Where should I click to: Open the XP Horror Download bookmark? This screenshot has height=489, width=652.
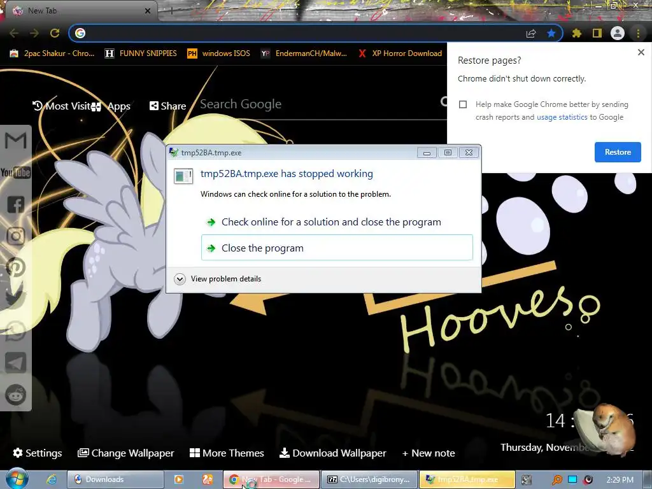coord(400,53)
